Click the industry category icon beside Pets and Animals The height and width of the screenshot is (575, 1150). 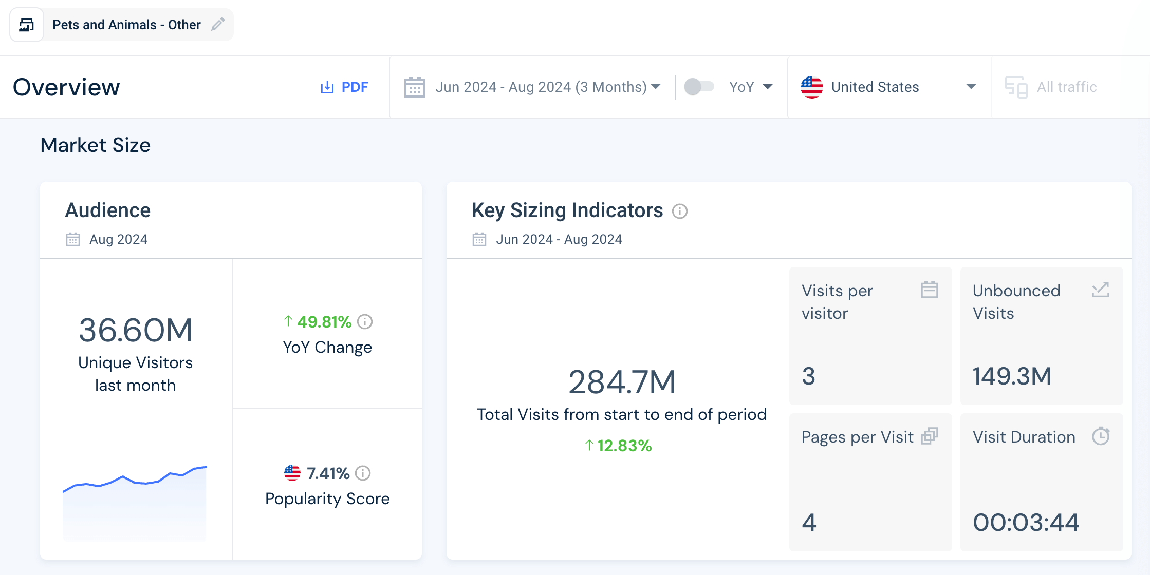[x=27, y=25]
